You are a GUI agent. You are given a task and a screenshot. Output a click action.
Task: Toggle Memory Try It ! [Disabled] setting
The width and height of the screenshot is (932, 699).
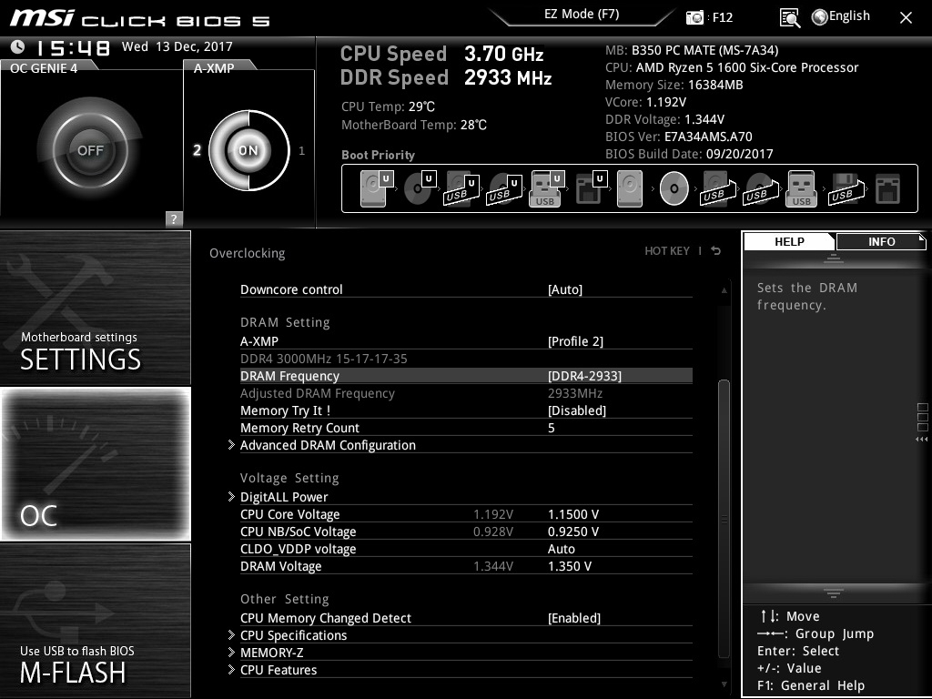466,410
